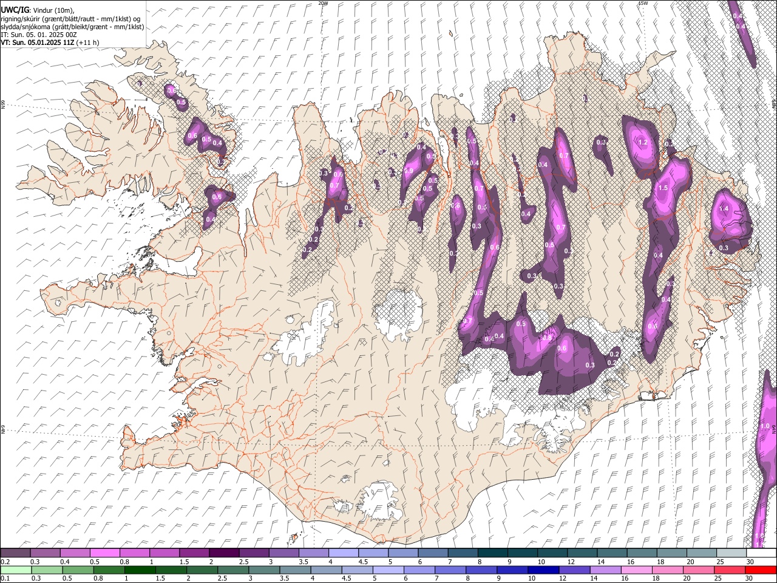
Task: Click the grey-blue 4–4.5 rainfall swatch
Action: point(326,570)
